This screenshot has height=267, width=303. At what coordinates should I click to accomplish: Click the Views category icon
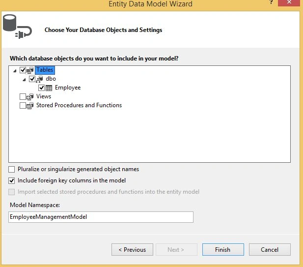pyautogui.click(x=30, y=96)
